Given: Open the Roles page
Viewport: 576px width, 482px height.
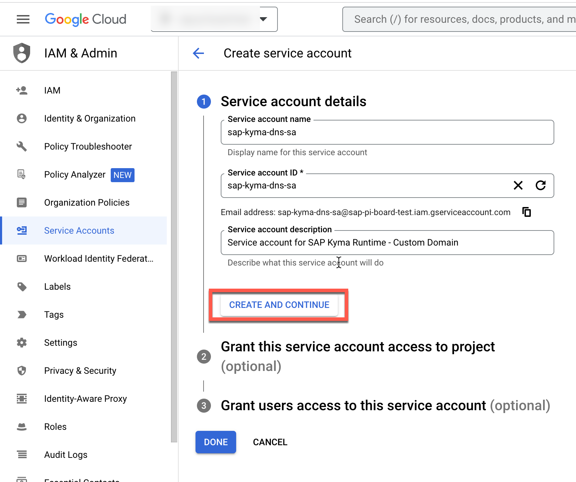Looking at the screenshot, I should (x=55, y=427).
